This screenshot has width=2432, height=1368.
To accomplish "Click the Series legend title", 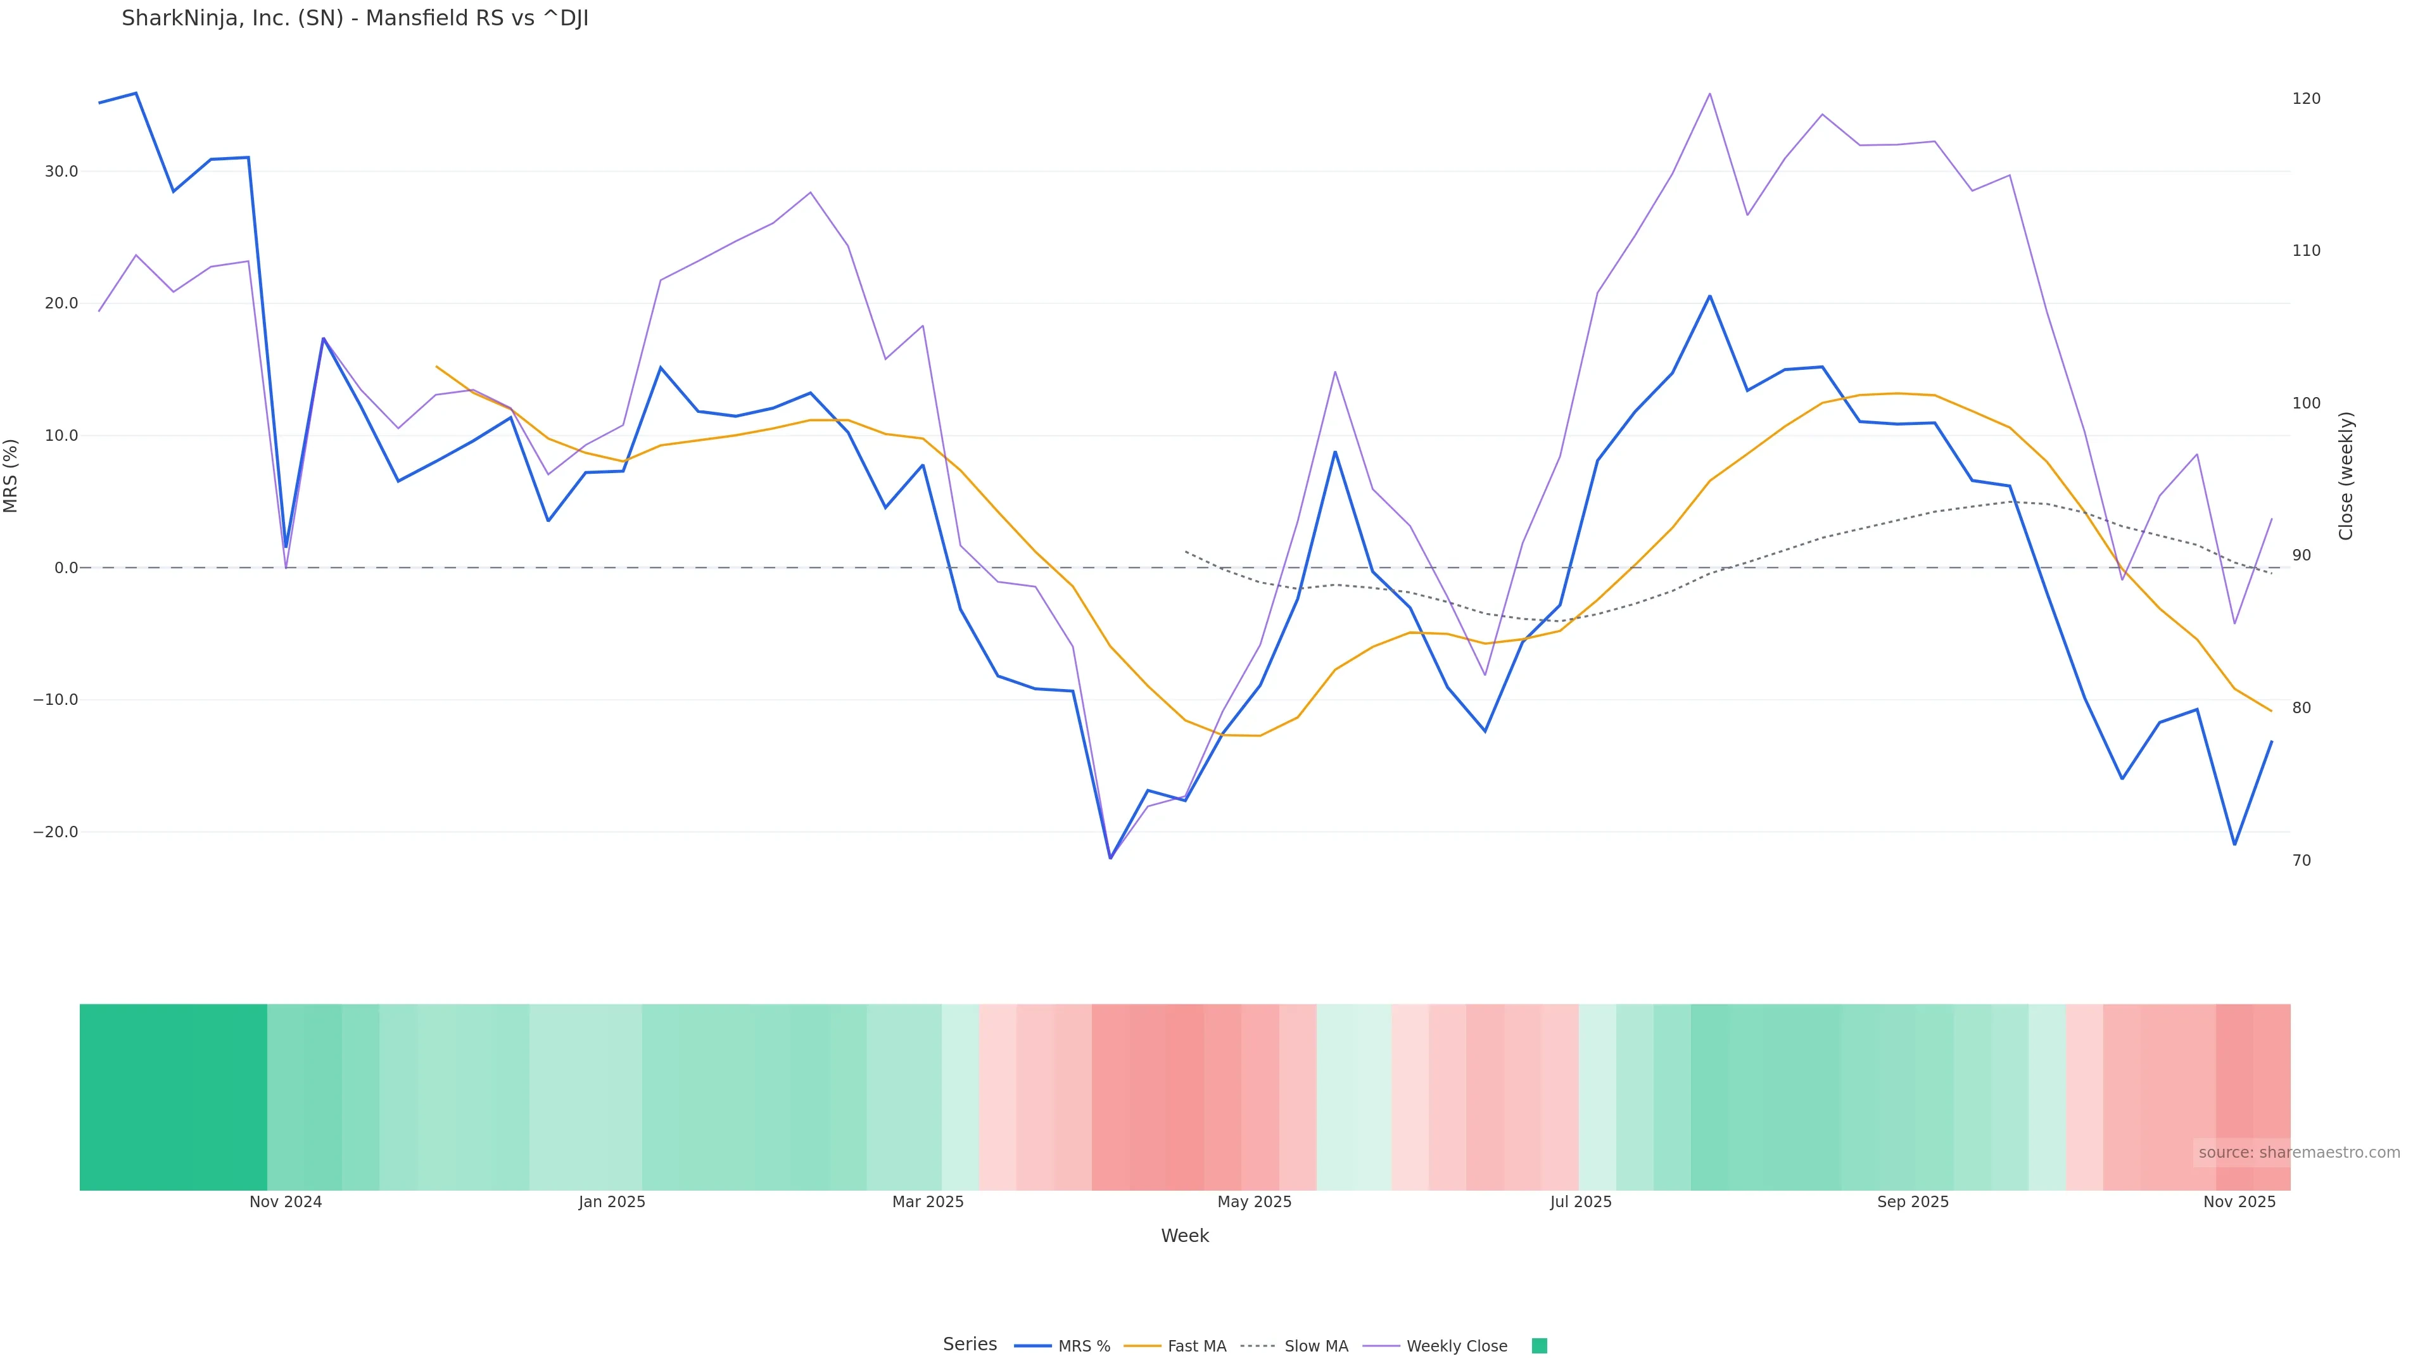I will 970,1345.
